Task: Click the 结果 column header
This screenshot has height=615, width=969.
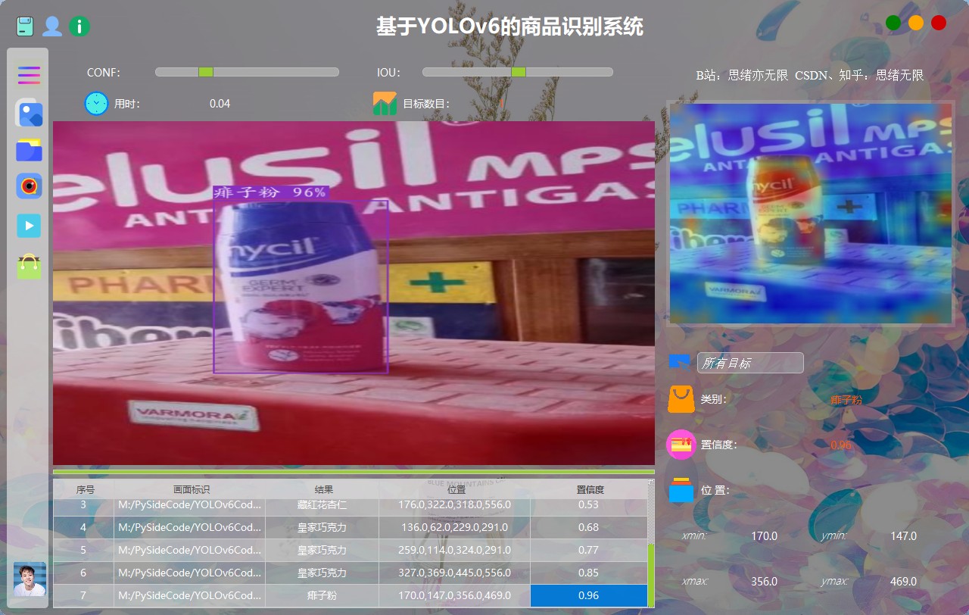Action: [x=323, y=490]
